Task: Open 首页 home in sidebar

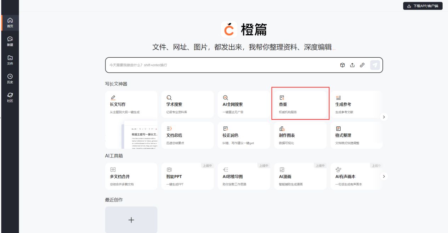Action: click(x=10, y=23)
